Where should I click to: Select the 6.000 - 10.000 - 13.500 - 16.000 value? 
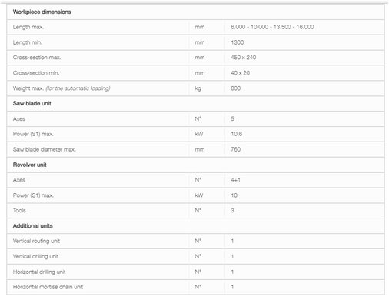pyautogui.click(x=272, y=27)
